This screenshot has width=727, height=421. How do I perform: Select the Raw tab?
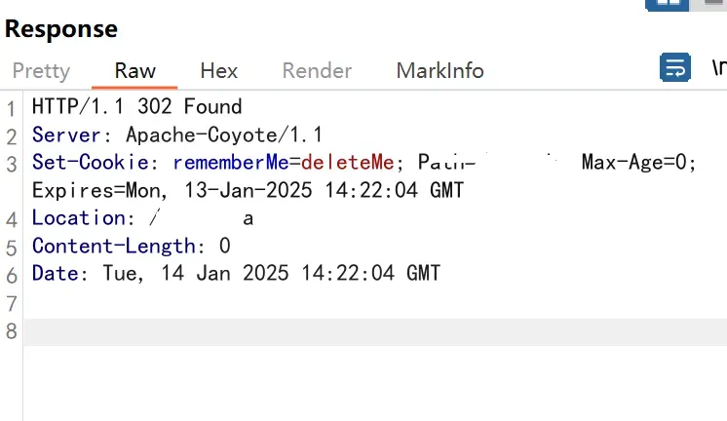(x=134, y=71)
